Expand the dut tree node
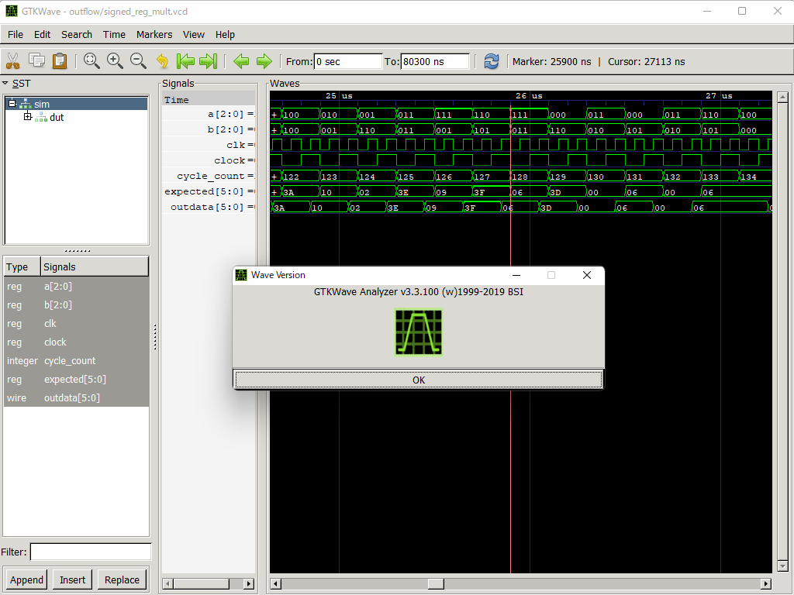 pos(28,117)
